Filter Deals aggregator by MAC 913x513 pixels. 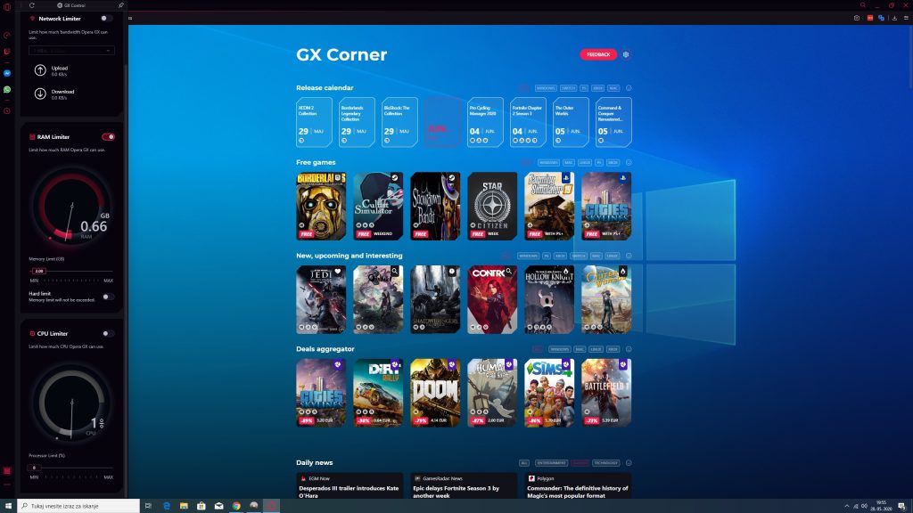click(580, 349)
